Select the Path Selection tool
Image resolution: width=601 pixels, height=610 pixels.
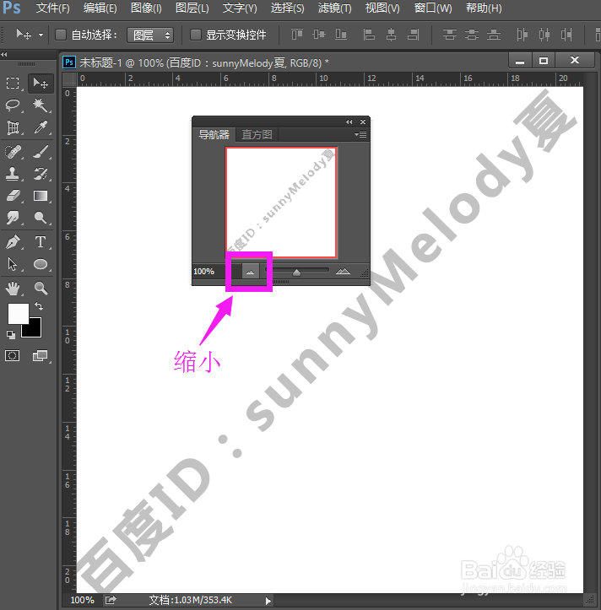(x=13, y=265)
